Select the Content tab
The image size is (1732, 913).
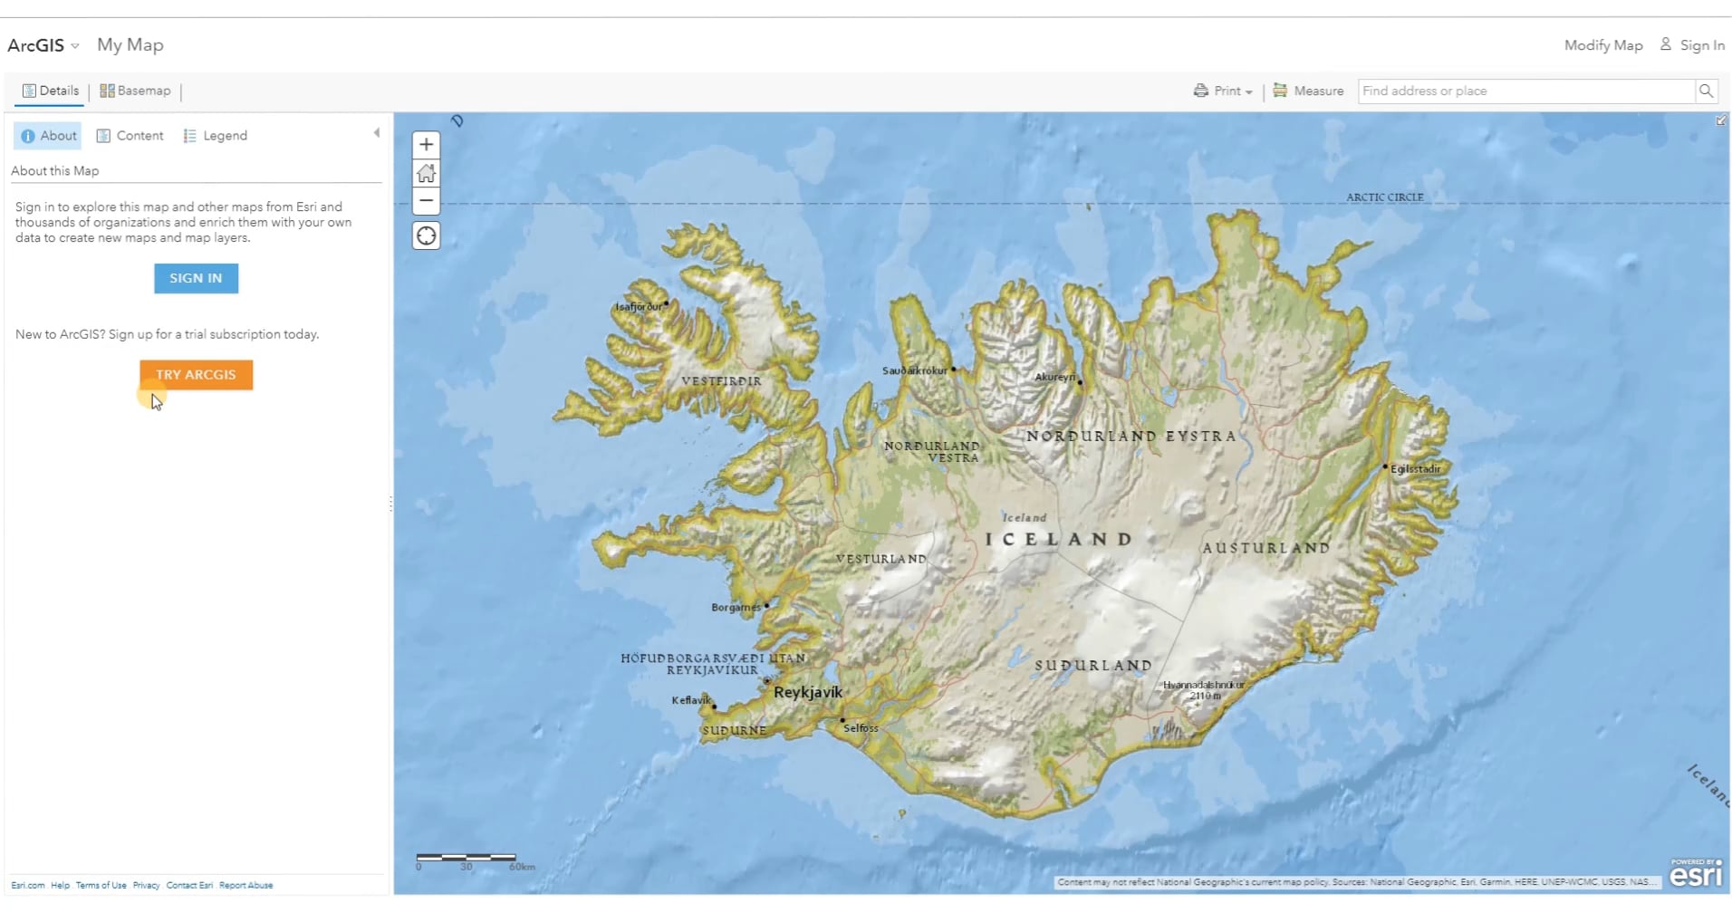pyautogui.click(x=130, y=136)
